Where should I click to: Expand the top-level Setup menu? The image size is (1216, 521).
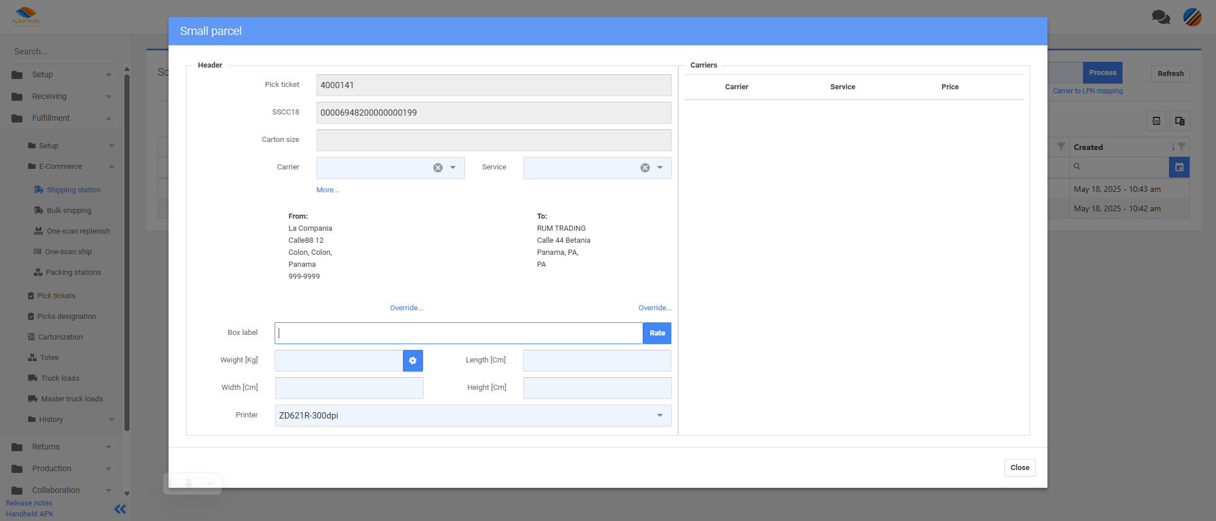[x=62, y=74]
